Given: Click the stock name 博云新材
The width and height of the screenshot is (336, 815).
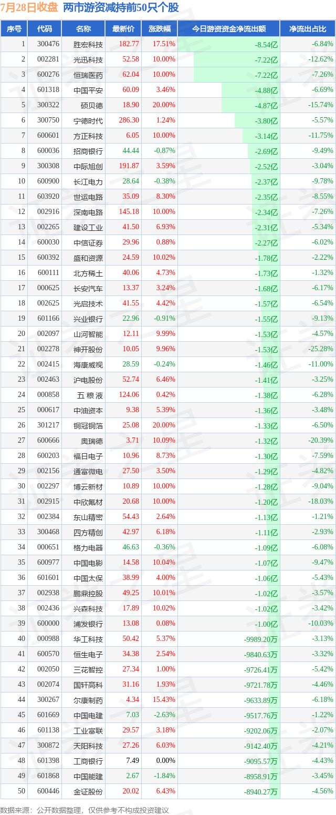Looking at the screenshot, I should point(88,486).
